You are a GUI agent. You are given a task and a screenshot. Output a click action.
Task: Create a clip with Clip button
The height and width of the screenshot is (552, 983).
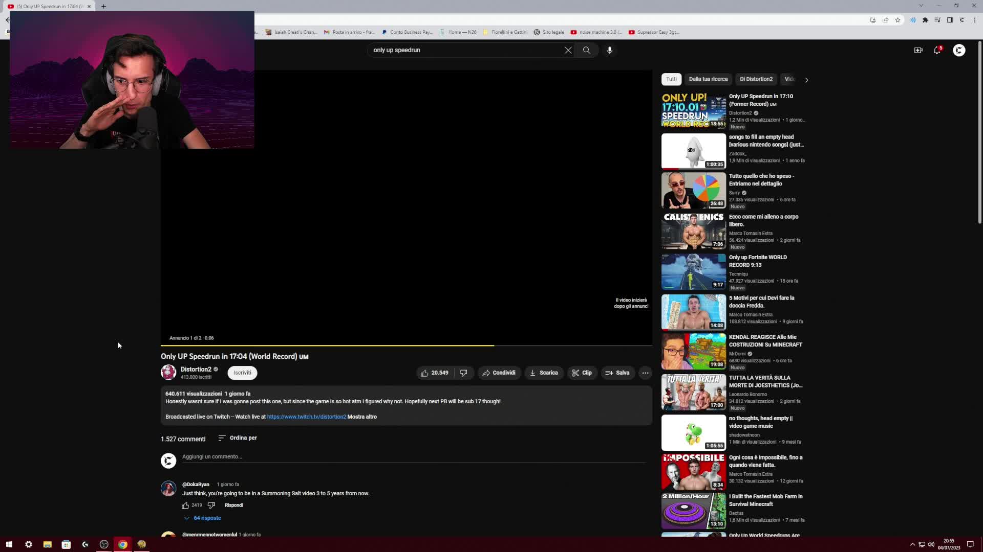pyautogui.click(x=582, y=373)
